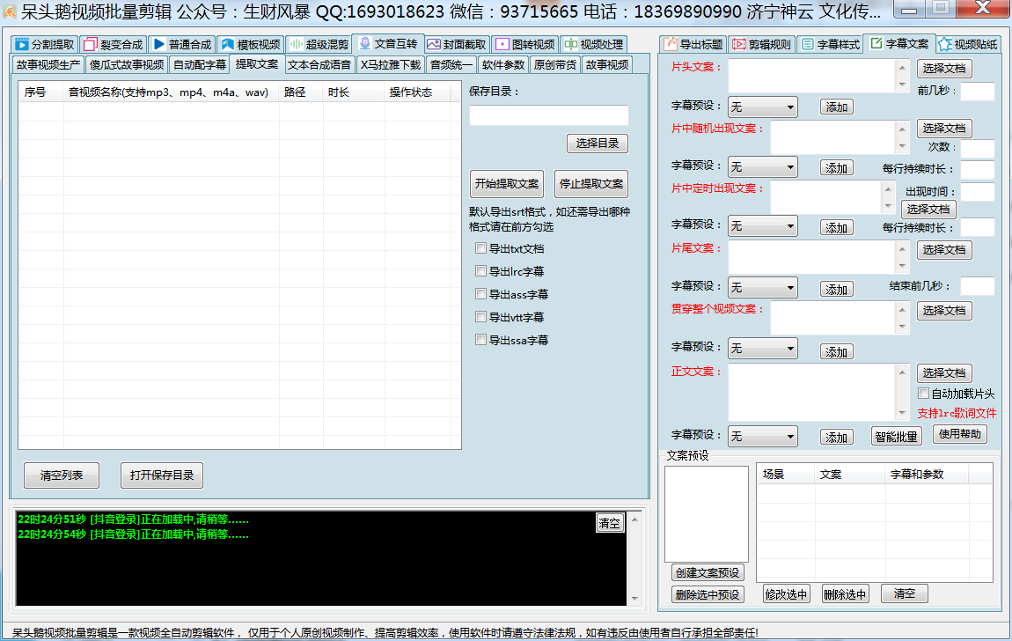The height and width of the screenshot is (641, 1012).
Task: Open the 普通合成 play icon tab
Action: click(x=158, y=45)
